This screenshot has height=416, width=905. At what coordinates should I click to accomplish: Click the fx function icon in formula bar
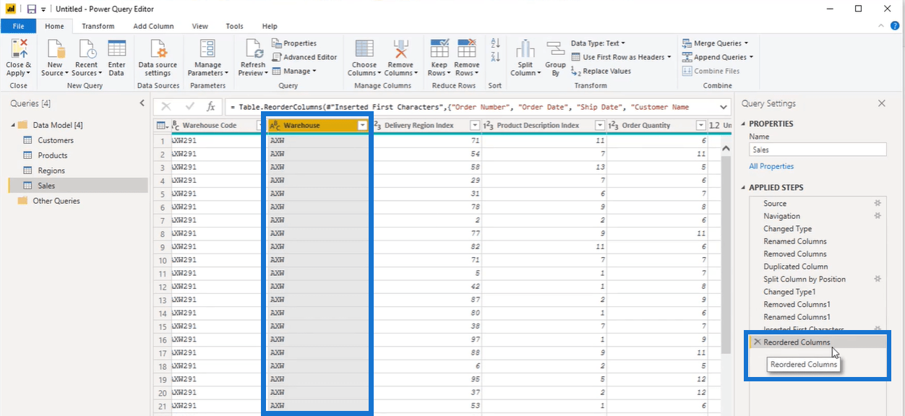211,106
